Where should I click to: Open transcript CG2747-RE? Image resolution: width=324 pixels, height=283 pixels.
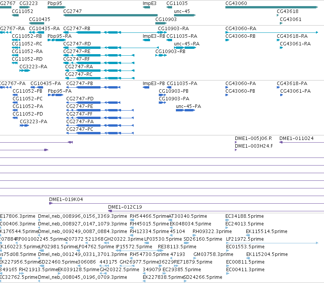pos(77,51)
